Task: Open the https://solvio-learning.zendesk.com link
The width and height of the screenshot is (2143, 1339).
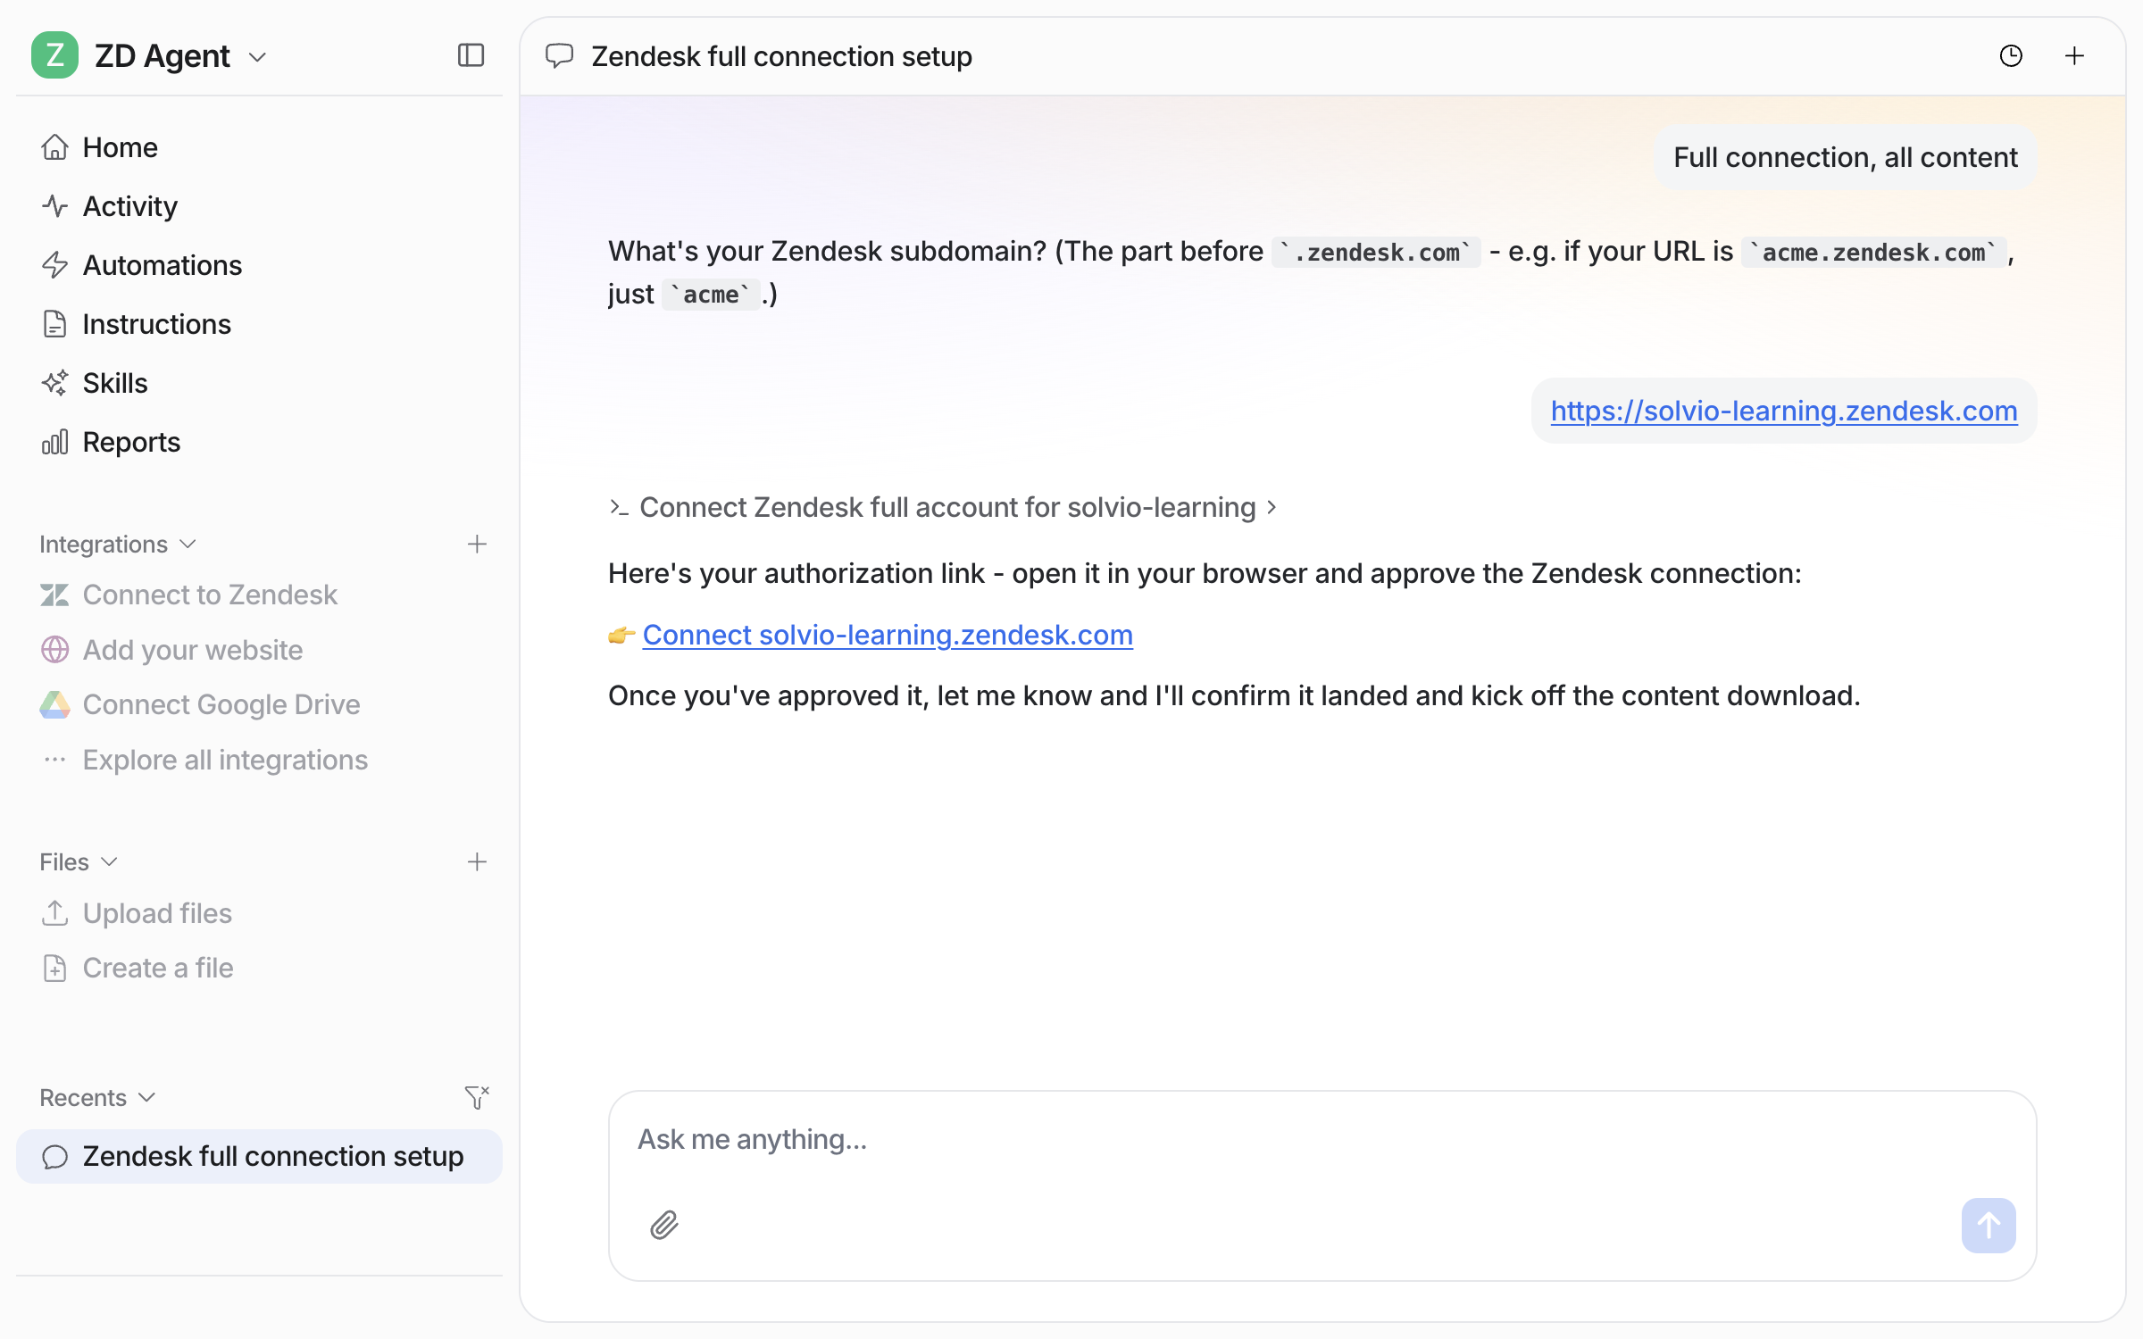Action: [1784, 411]
